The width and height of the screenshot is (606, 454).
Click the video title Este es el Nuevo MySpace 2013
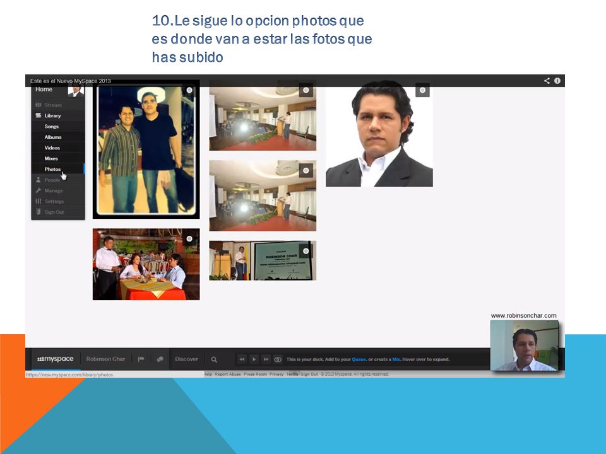point(70,81)
